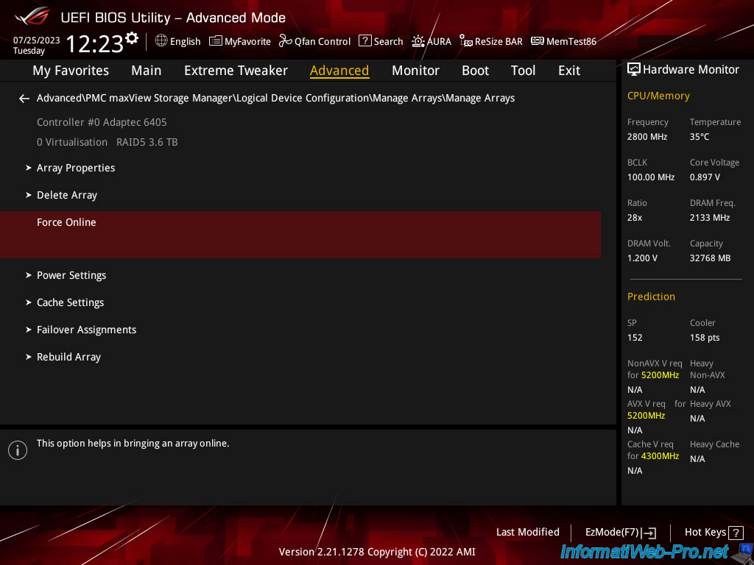The width and height of the screenshot is (754, 565).
Task: Click the 07/25/2023 date text
Action: [x=37, y=40]
